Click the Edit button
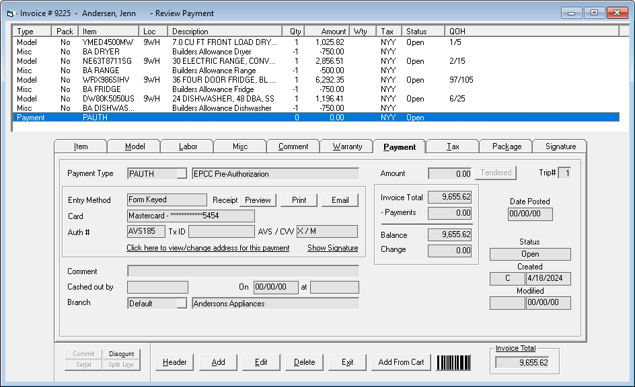The width and height of the screenshot is (635, 387). [261, 362]
